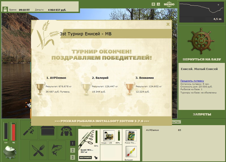Click Стоимость дня: 25 000 руб. line
Image resolution: width=226 pixels, height=162 pixels.
coord(196,87)
